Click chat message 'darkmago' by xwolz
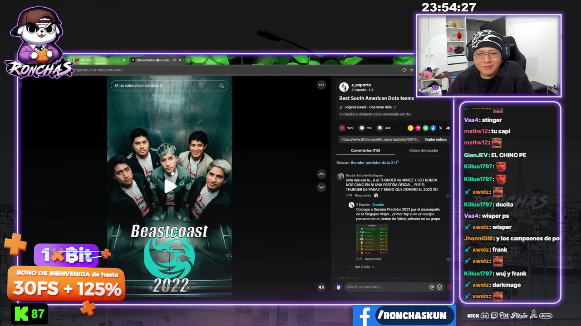Screen dimensions: 581x326 click(506, 285)
